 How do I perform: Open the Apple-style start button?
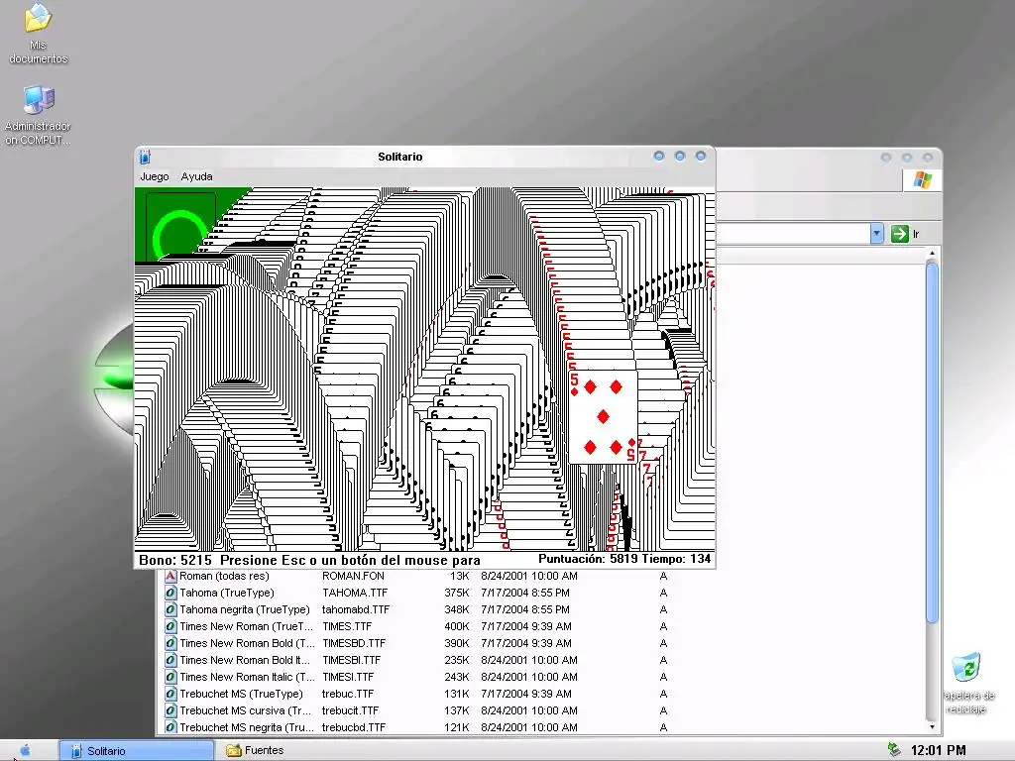click(25, 751)
